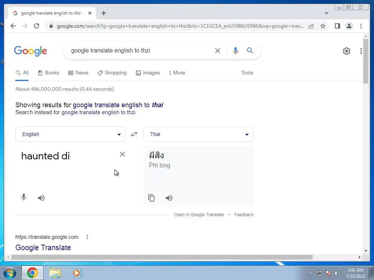This screenshot has height=280, width=374.
Task: Switch to the Books tab
Action: tap(49, 73)
